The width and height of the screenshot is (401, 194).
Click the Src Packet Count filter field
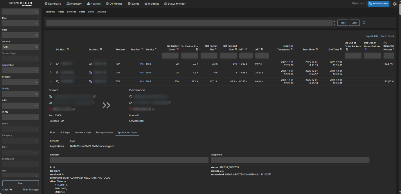170,56
